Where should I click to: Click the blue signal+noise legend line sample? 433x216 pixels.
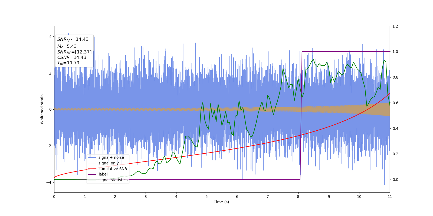[x=92, y=157]
